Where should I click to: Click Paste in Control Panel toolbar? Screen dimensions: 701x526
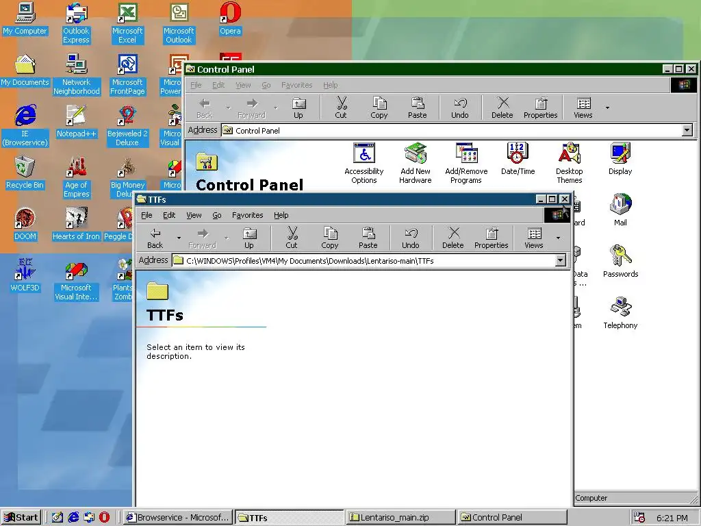pos(417,108)
